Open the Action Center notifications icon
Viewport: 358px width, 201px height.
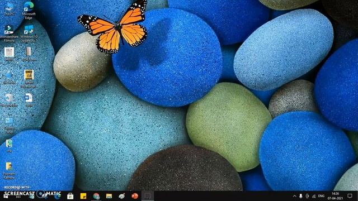[x=350, y=196]
